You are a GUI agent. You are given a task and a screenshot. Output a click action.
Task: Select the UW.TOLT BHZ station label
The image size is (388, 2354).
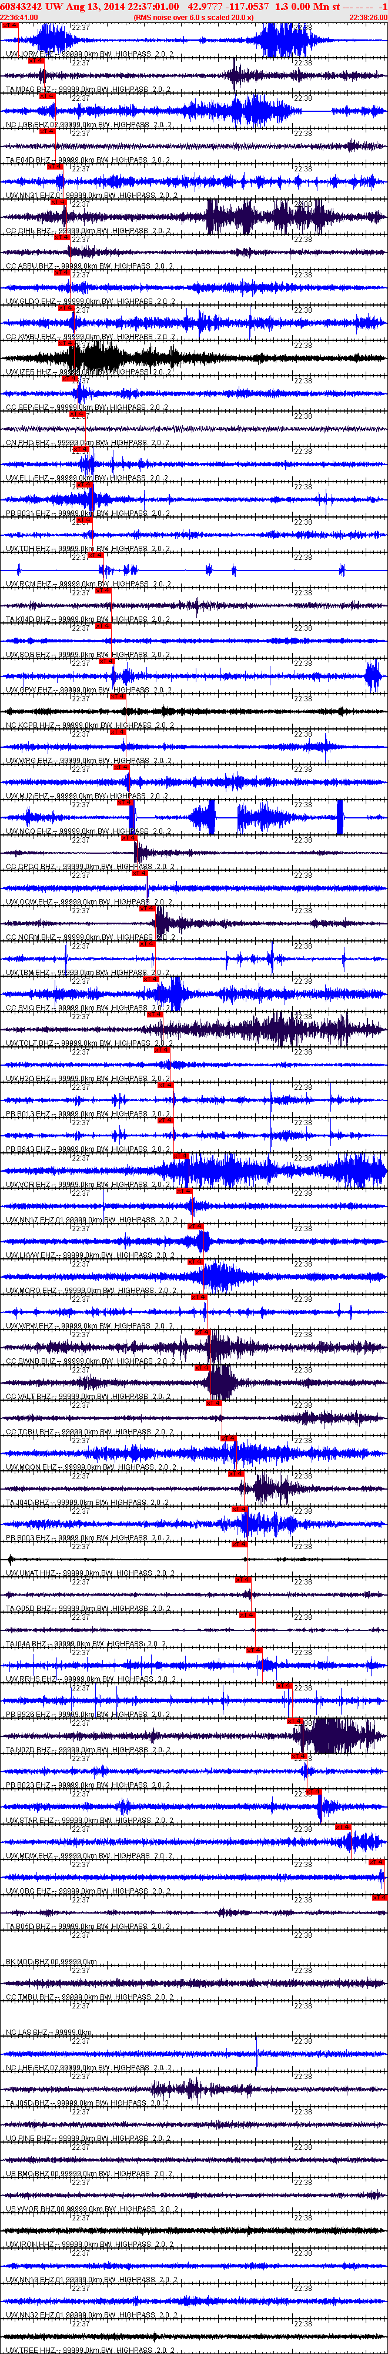89,1043
